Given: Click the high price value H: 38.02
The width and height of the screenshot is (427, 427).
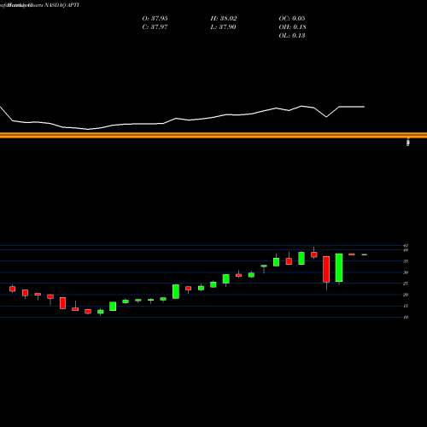Looking at the screenshot, I should point(224,19).
